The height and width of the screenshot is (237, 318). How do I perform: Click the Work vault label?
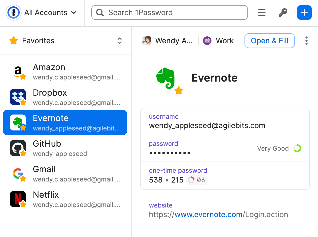225,41
